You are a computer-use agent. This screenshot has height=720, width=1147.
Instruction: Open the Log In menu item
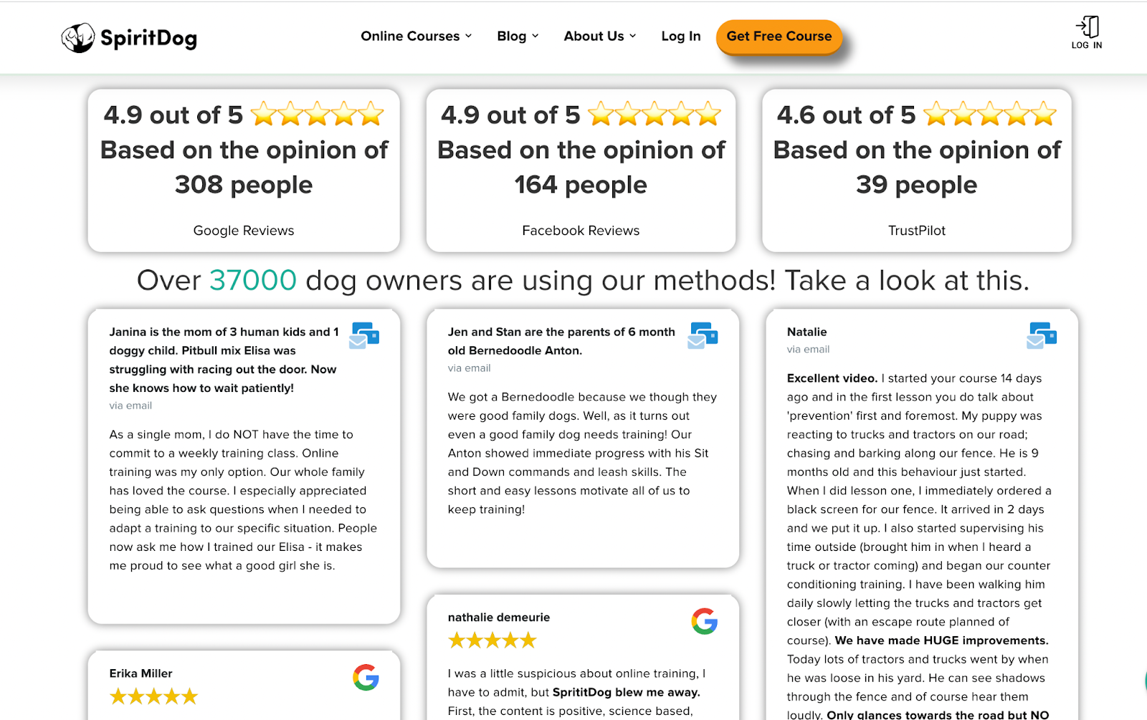click(680, 36)
